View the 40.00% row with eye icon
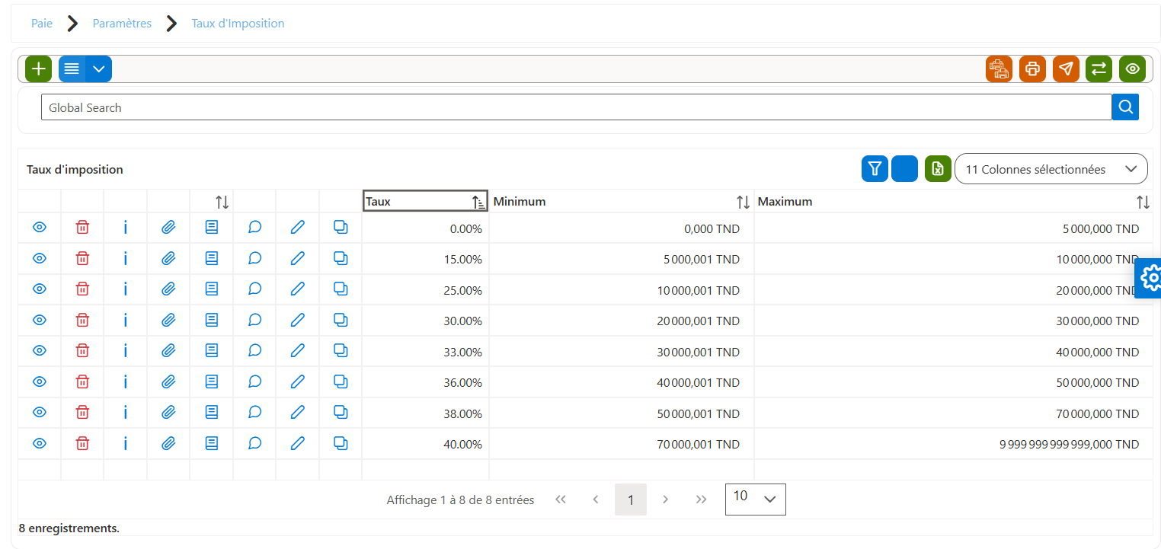This screenshot has width=1161, height=549. 40,444
